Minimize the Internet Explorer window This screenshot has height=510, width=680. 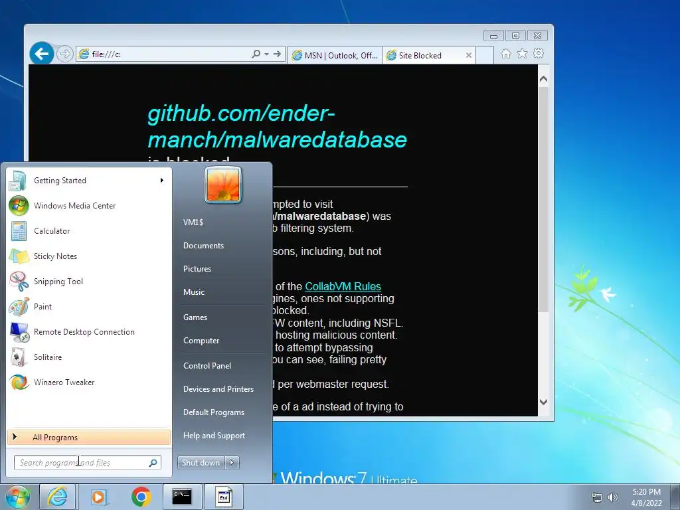point(493,36)
